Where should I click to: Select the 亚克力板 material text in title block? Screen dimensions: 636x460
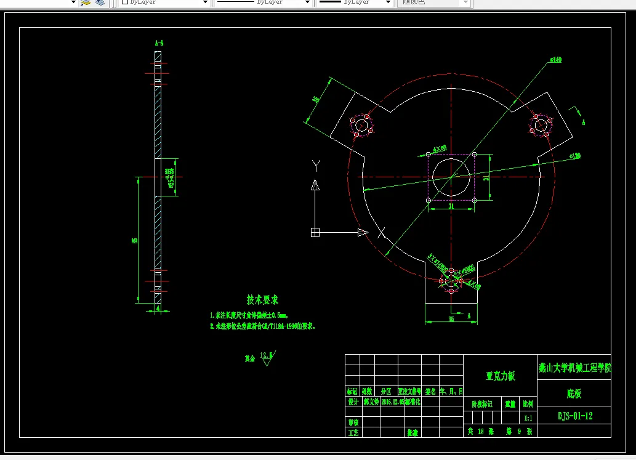pyautogui.click(x=500, y=376)
